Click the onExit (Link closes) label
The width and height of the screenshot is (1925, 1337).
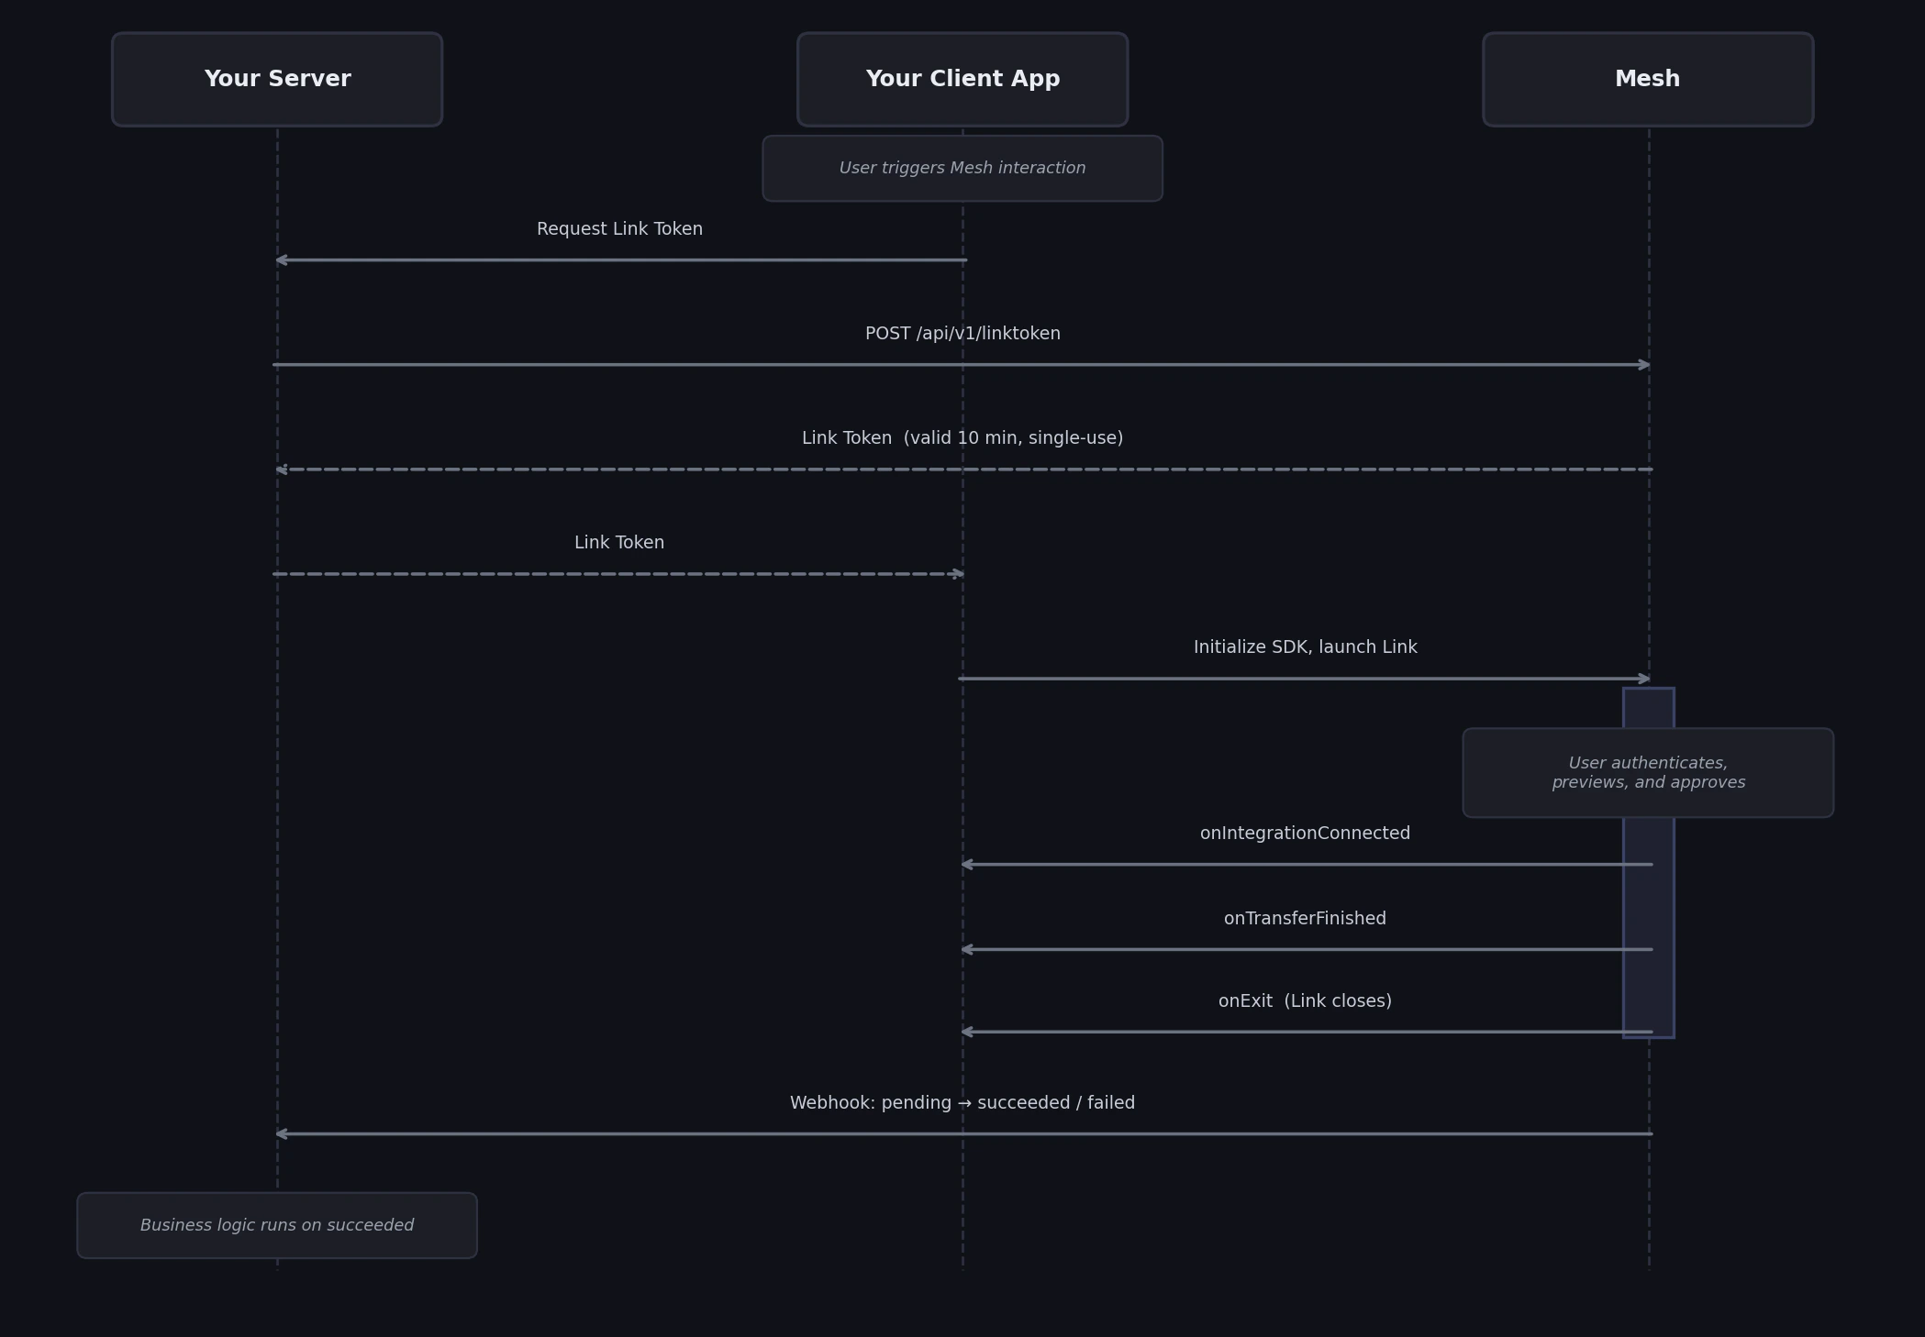pos(1305,1001)
